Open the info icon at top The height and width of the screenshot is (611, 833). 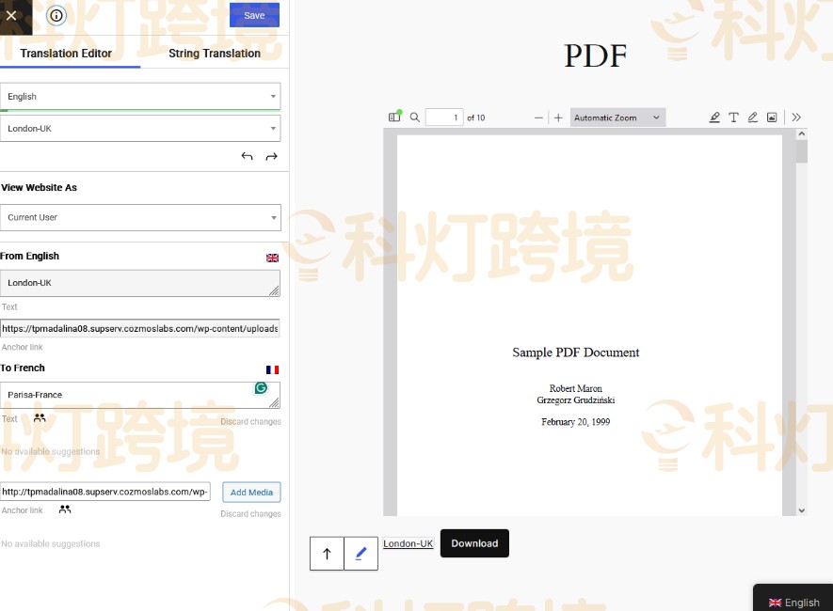[56, 16]
